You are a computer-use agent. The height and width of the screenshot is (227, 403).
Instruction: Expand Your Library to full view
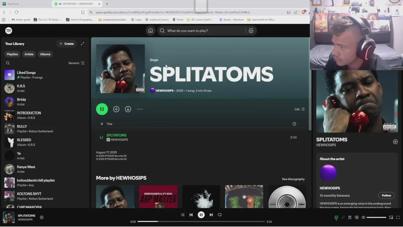point(82,44)
